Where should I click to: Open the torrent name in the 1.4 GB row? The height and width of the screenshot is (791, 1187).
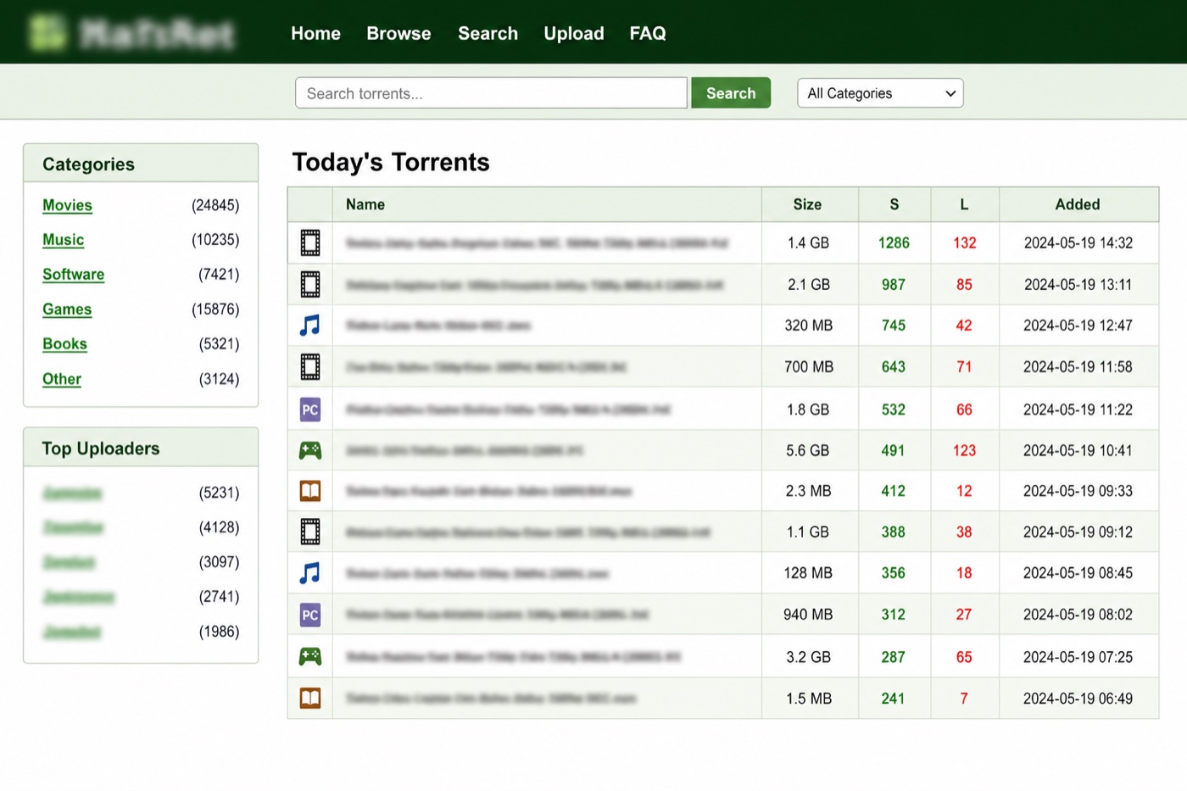click(537, 243)
